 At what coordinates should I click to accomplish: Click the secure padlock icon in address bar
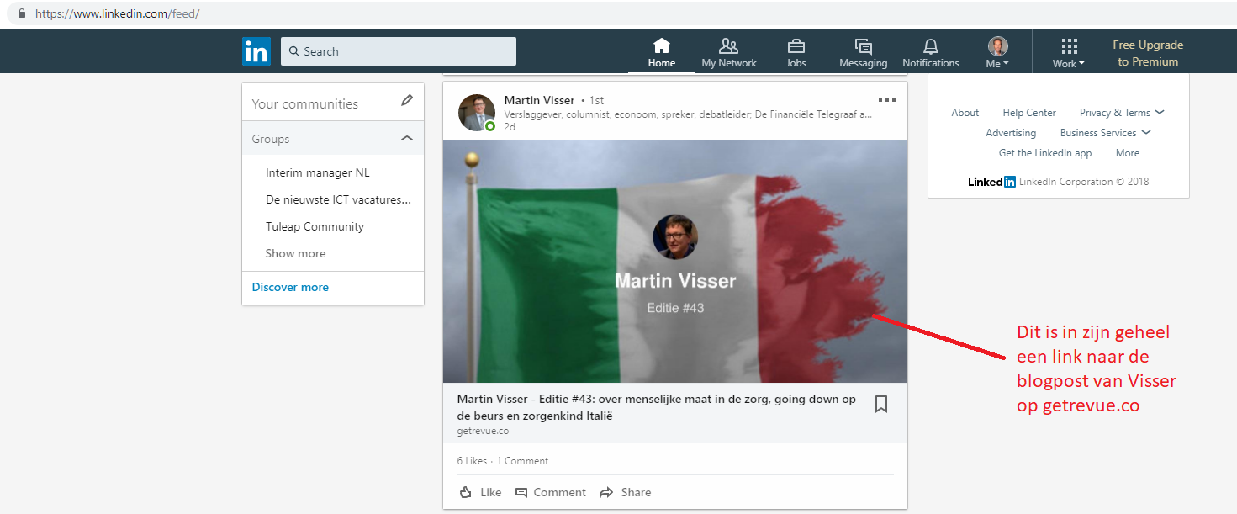[x=21, y=13]
